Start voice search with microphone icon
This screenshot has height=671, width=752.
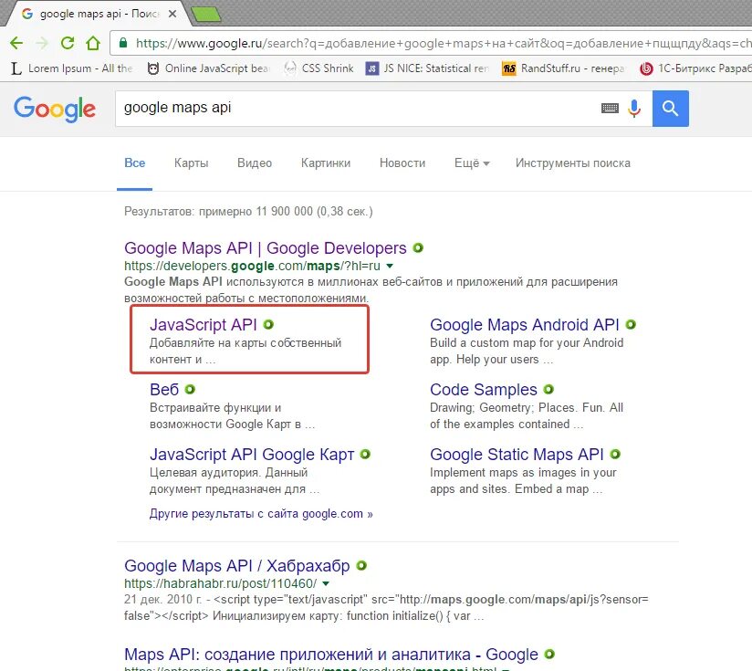tap(634, 109)
